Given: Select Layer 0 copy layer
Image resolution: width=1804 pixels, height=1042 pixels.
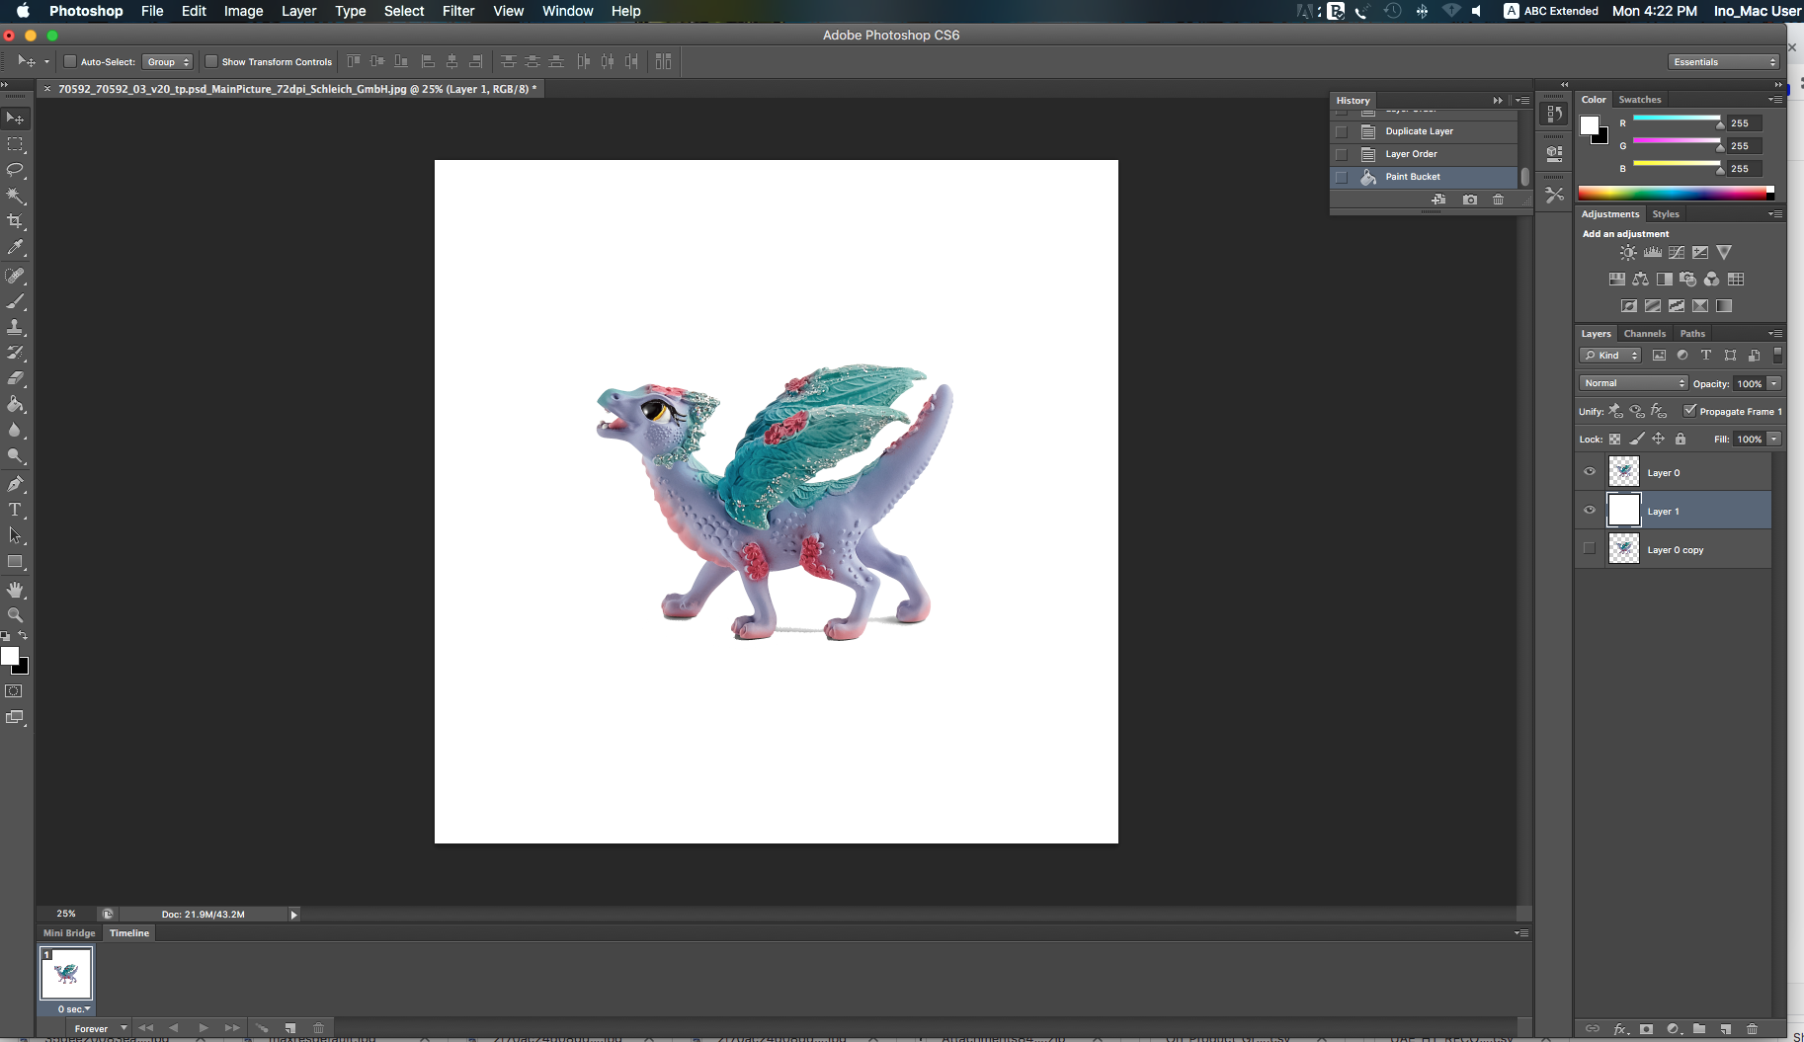Looking at the screenshot, I should pyautogui.click(x=1674, y=549).
